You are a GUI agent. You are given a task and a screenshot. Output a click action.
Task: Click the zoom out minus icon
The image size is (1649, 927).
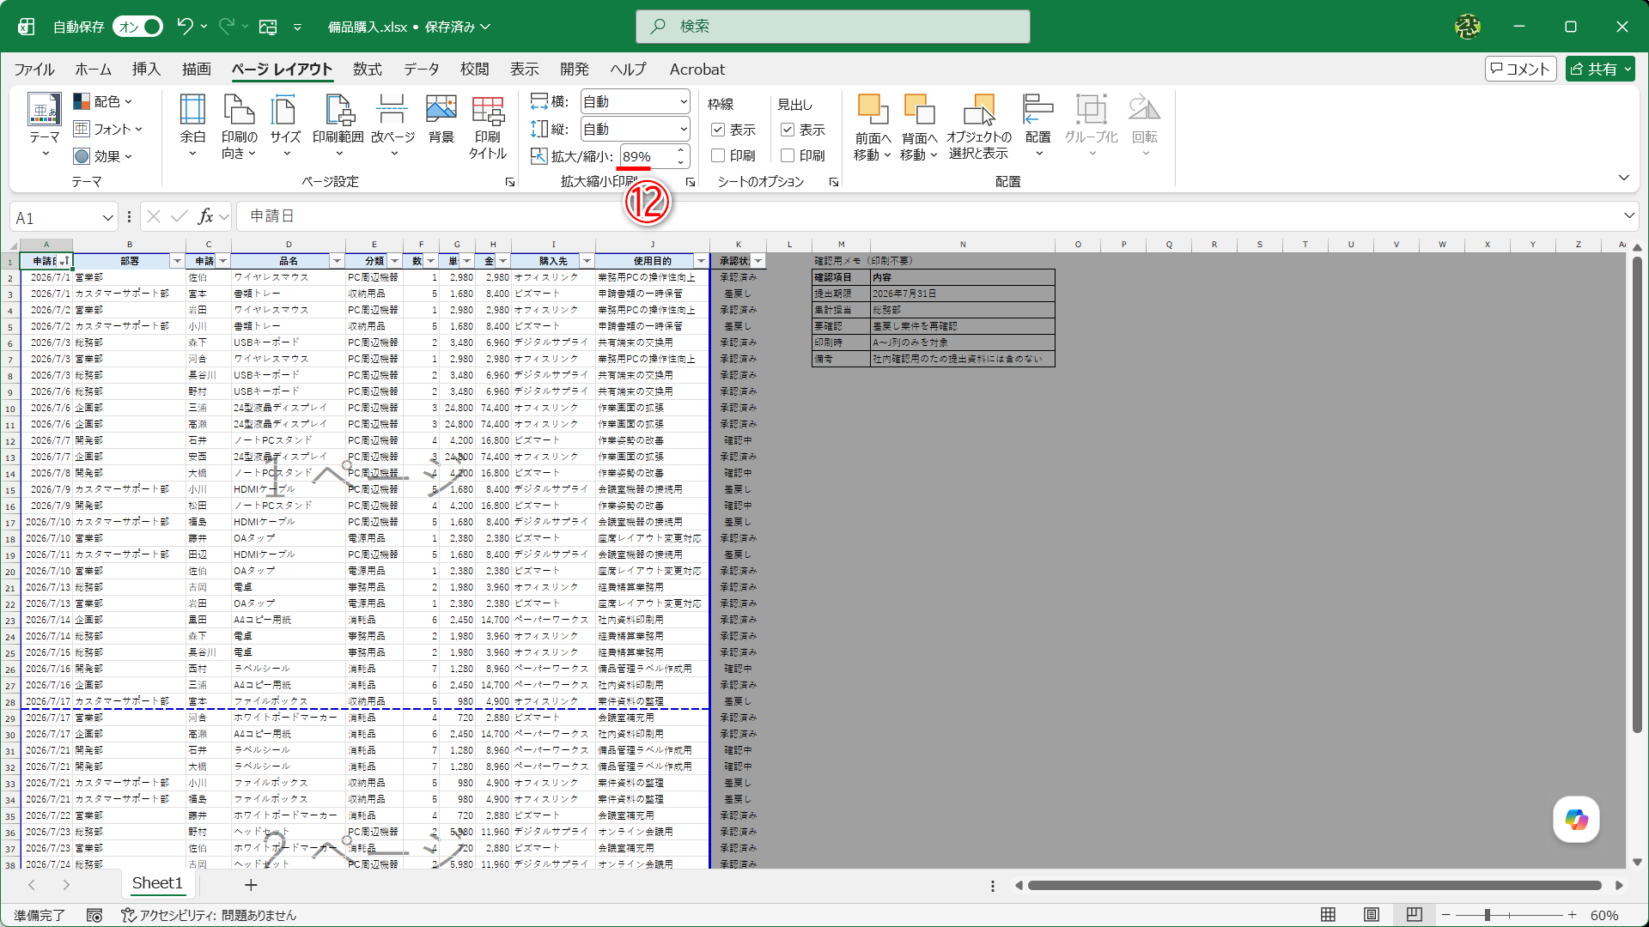1446,915
